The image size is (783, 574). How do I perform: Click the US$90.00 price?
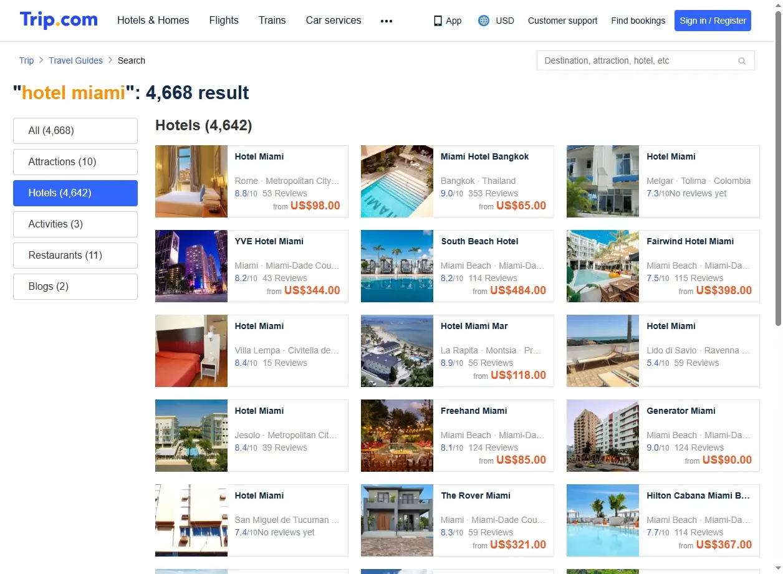(x=727, y=460)
